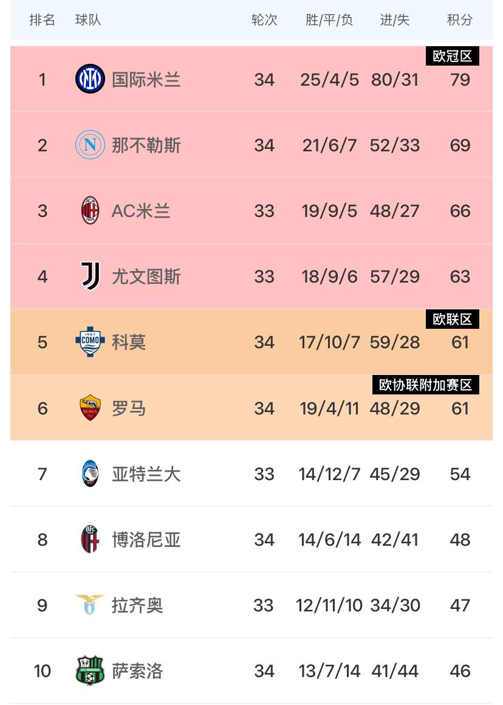This screenshot has width=503, height=705.
Task: Select the Bologna BFC badge
Action: pyautogui.click(x=90, y=539)
